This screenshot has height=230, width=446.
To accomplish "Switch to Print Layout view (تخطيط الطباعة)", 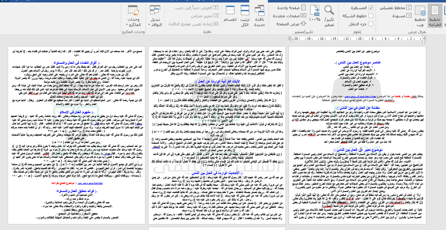I will point(435,16).
